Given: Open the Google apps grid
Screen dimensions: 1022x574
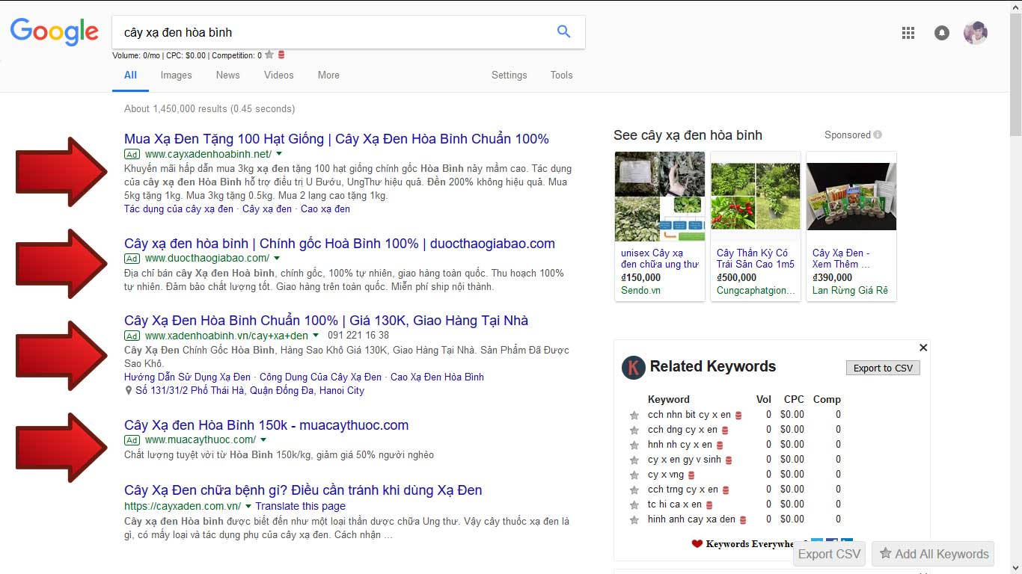Looking at the screenshot, I should [x=908, y=33].
